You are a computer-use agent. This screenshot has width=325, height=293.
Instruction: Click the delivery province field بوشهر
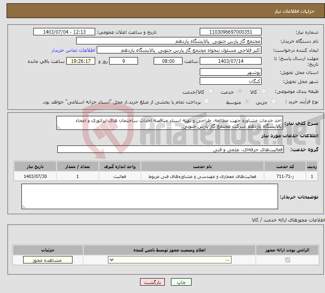[x=231, y=72]
